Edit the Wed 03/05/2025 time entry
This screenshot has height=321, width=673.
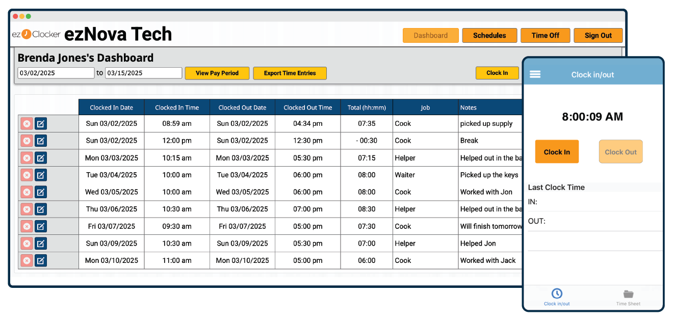coord(41,192)
